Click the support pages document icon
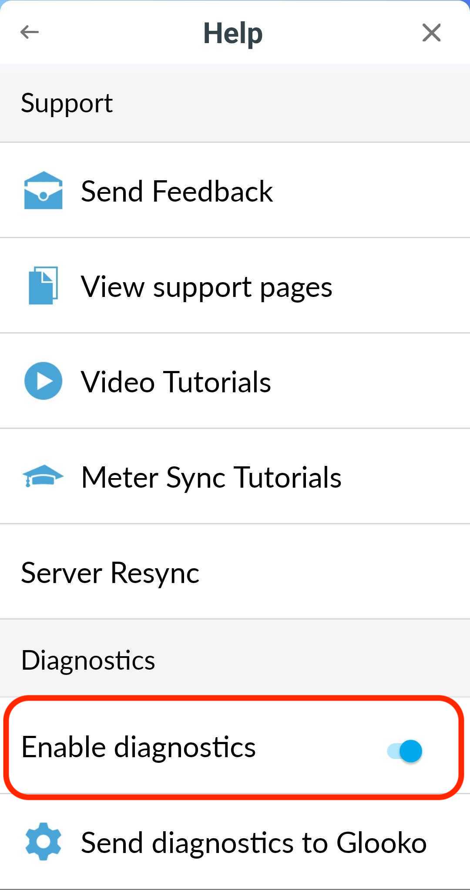 43,286
